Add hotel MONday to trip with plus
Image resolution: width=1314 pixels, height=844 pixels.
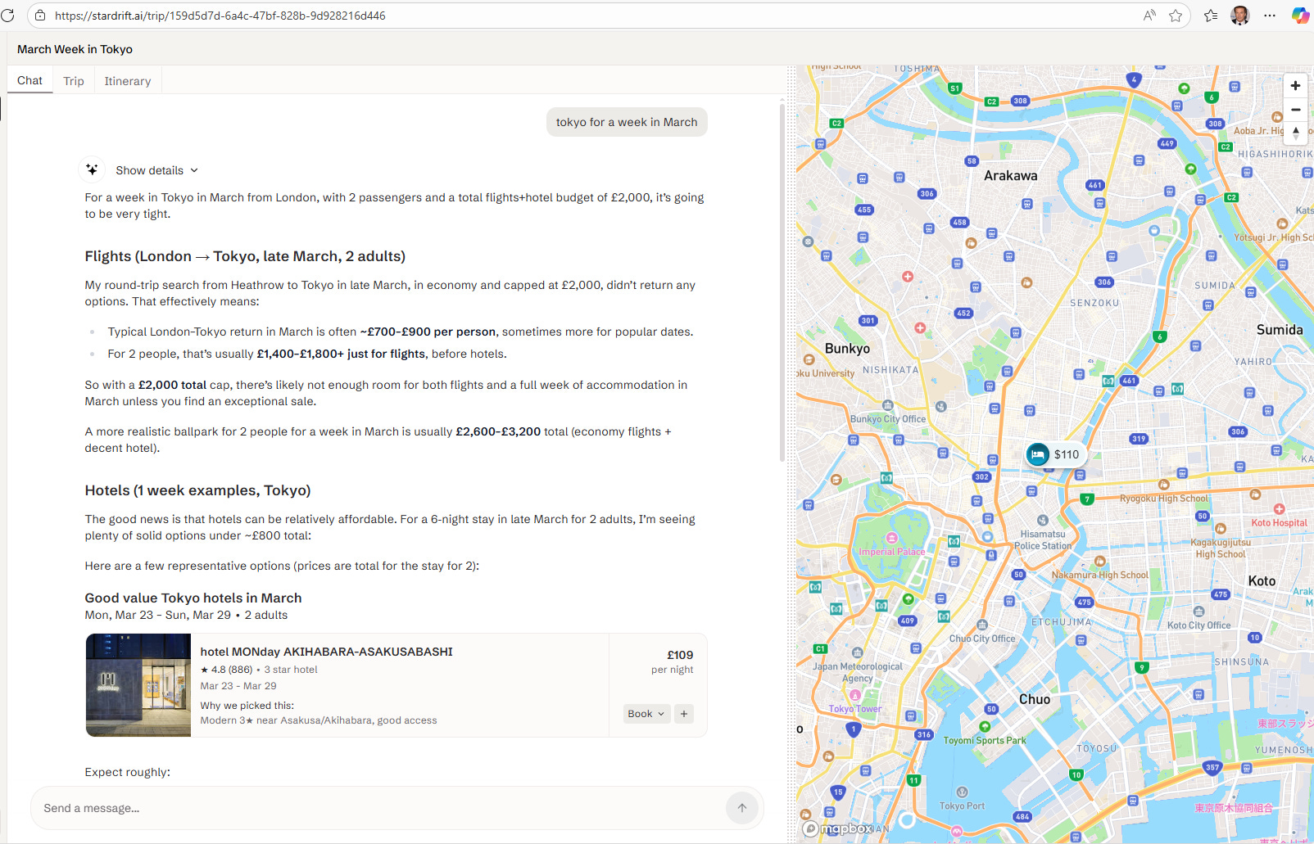[684, 714]
